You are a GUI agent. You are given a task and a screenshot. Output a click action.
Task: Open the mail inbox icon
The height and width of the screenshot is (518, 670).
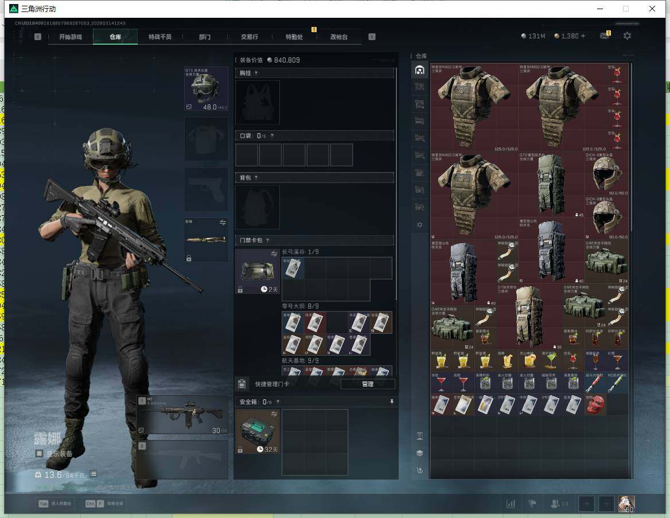pos(604,36)
